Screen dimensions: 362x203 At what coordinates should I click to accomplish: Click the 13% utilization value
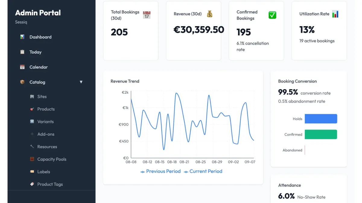[307, 30]
